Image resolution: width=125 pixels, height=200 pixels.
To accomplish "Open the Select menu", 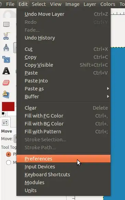I will point(39,4).
